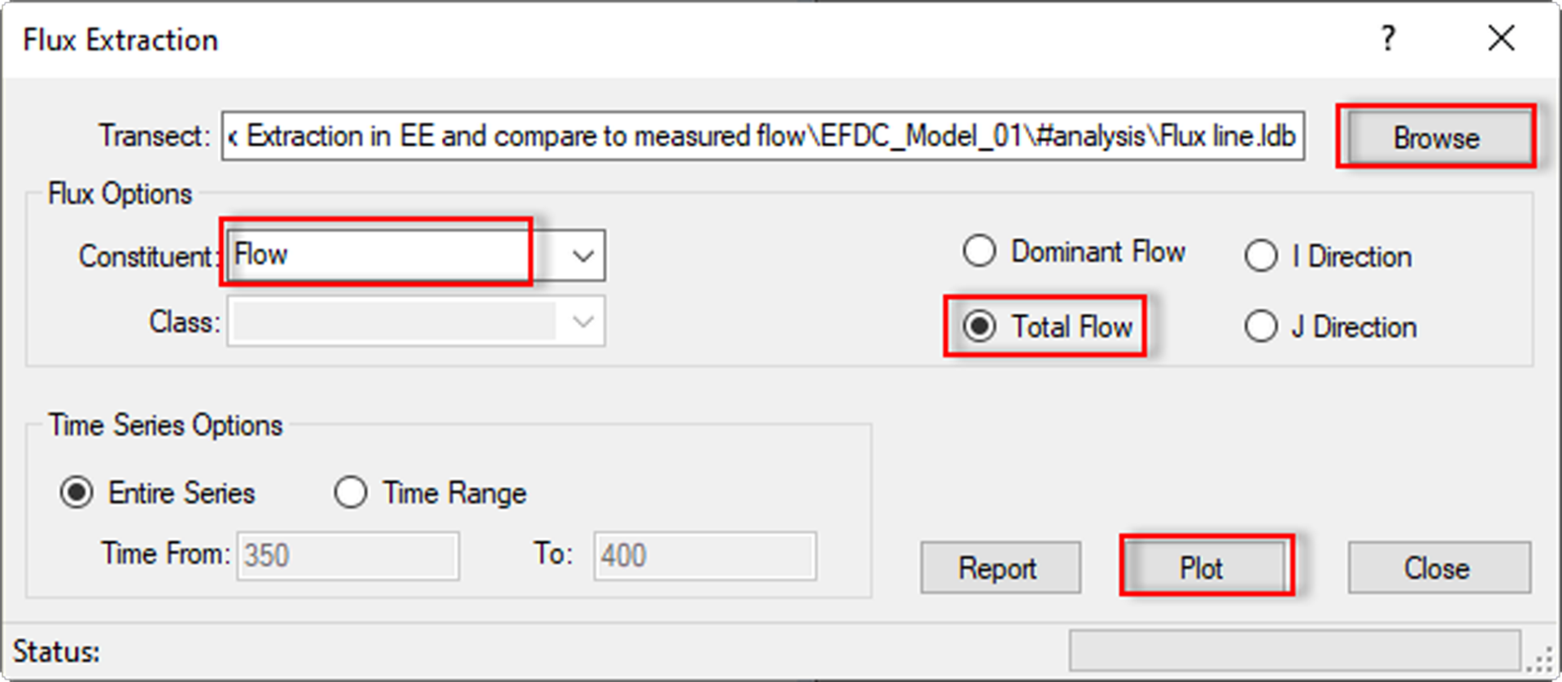
Task: Open the Constituent dropdown showing Flow
Action: tap(374, 254)
